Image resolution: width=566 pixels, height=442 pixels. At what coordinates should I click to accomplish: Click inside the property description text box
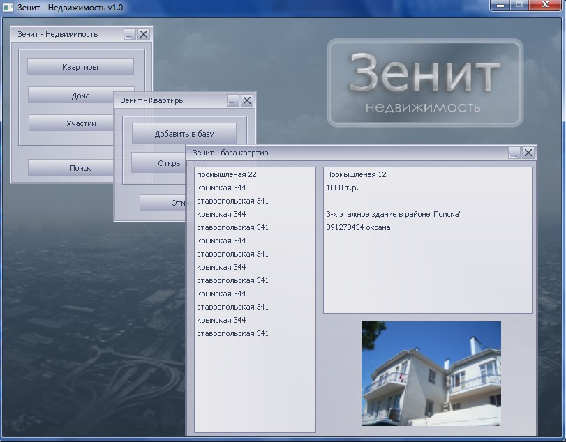coord(427,265)
